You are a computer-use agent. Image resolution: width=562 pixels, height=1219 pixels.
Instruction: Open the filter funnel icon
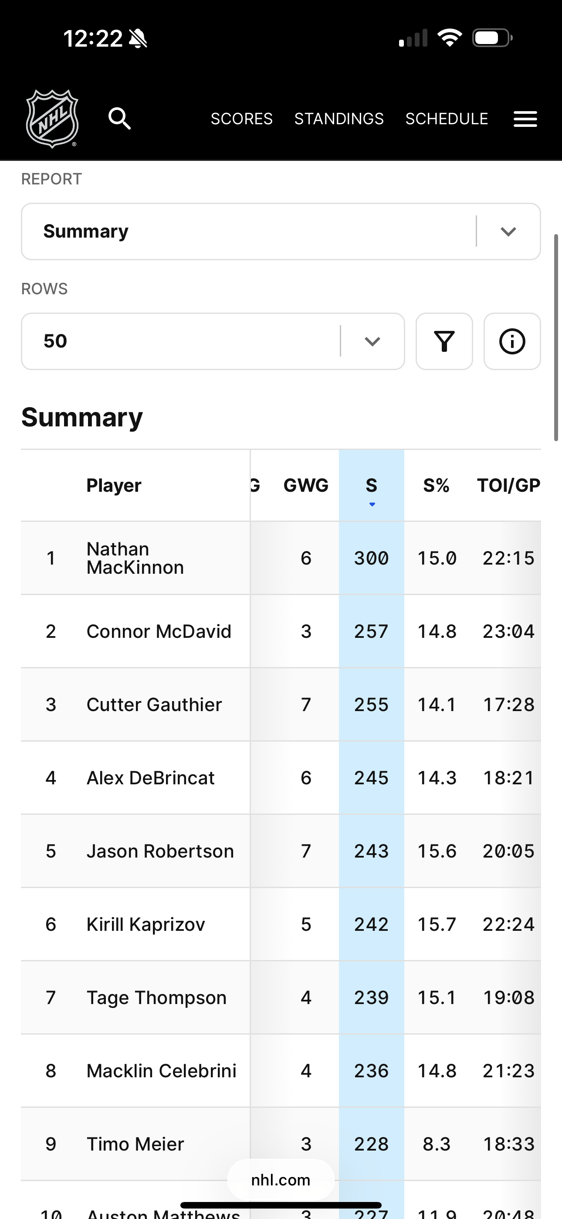tap(444, 341)
